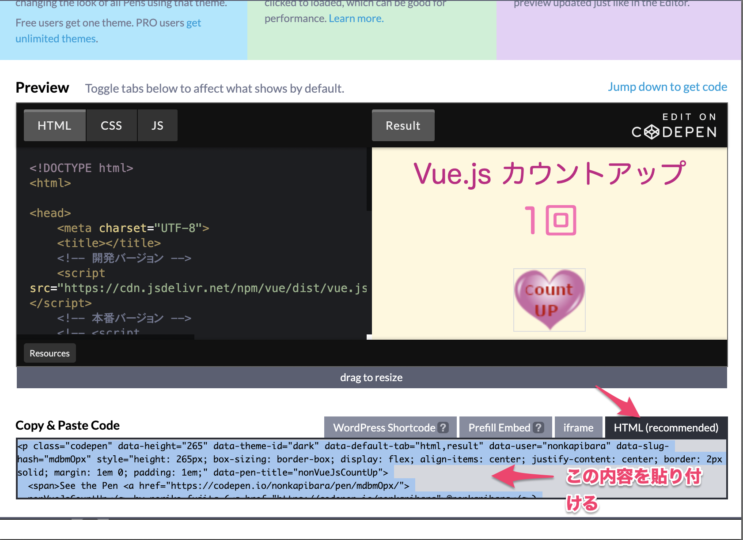Click the code editor vertical scrollbar
This screenshot has height=540, width=743.
[x=369, y=176]
